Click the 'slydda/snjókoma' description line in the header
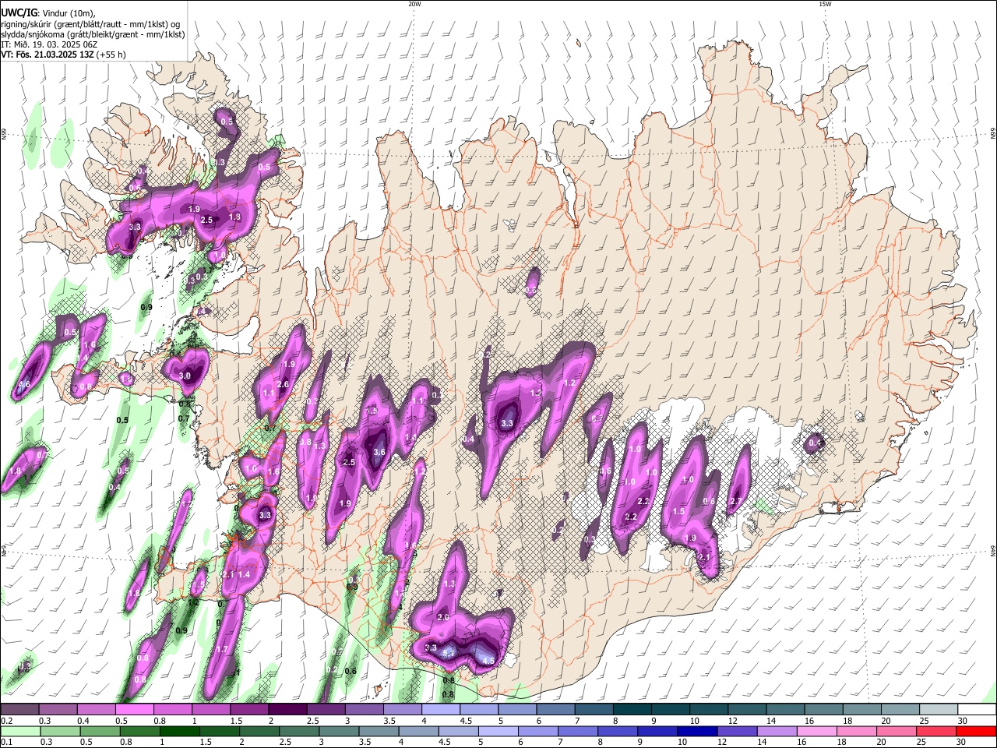Screen dimensions: 997x748 93,34
